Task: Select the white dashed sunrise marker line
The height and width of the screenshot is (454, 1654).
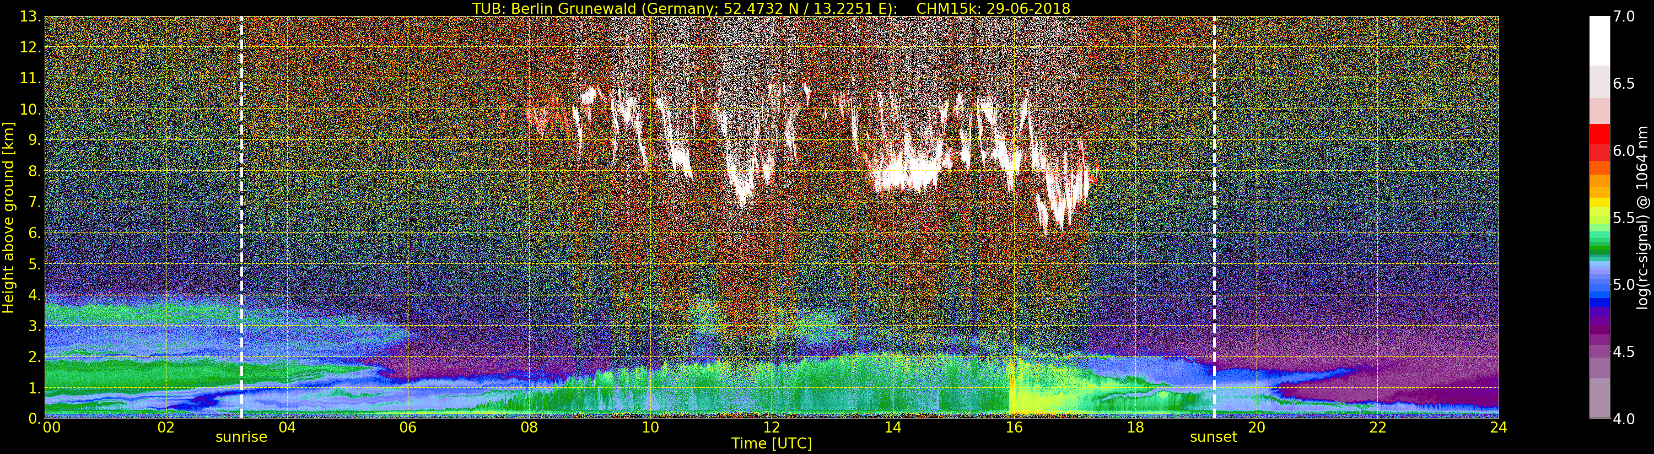Action: click(x=241, y=217)
